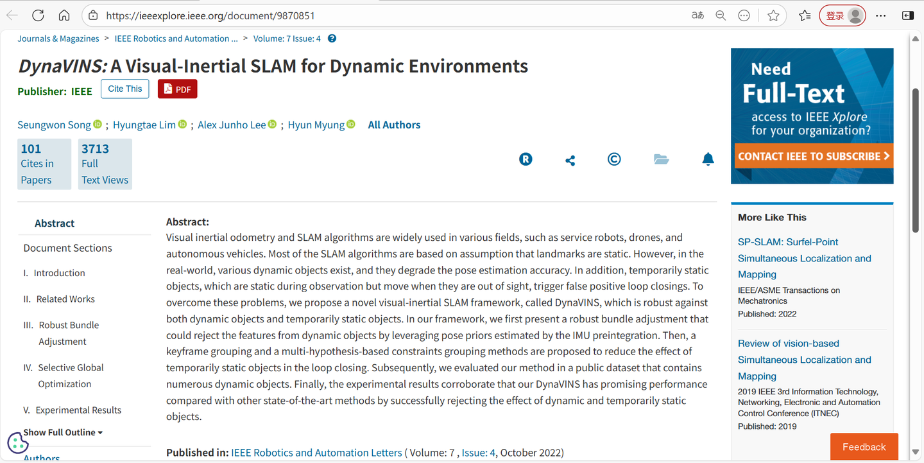
Task: Open IEEE Robotics and Automation breadcrumb link
Action: point(176,39)
